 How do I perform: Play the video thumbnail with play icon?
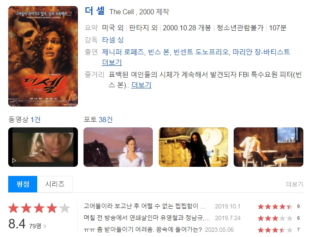(43, 147)
